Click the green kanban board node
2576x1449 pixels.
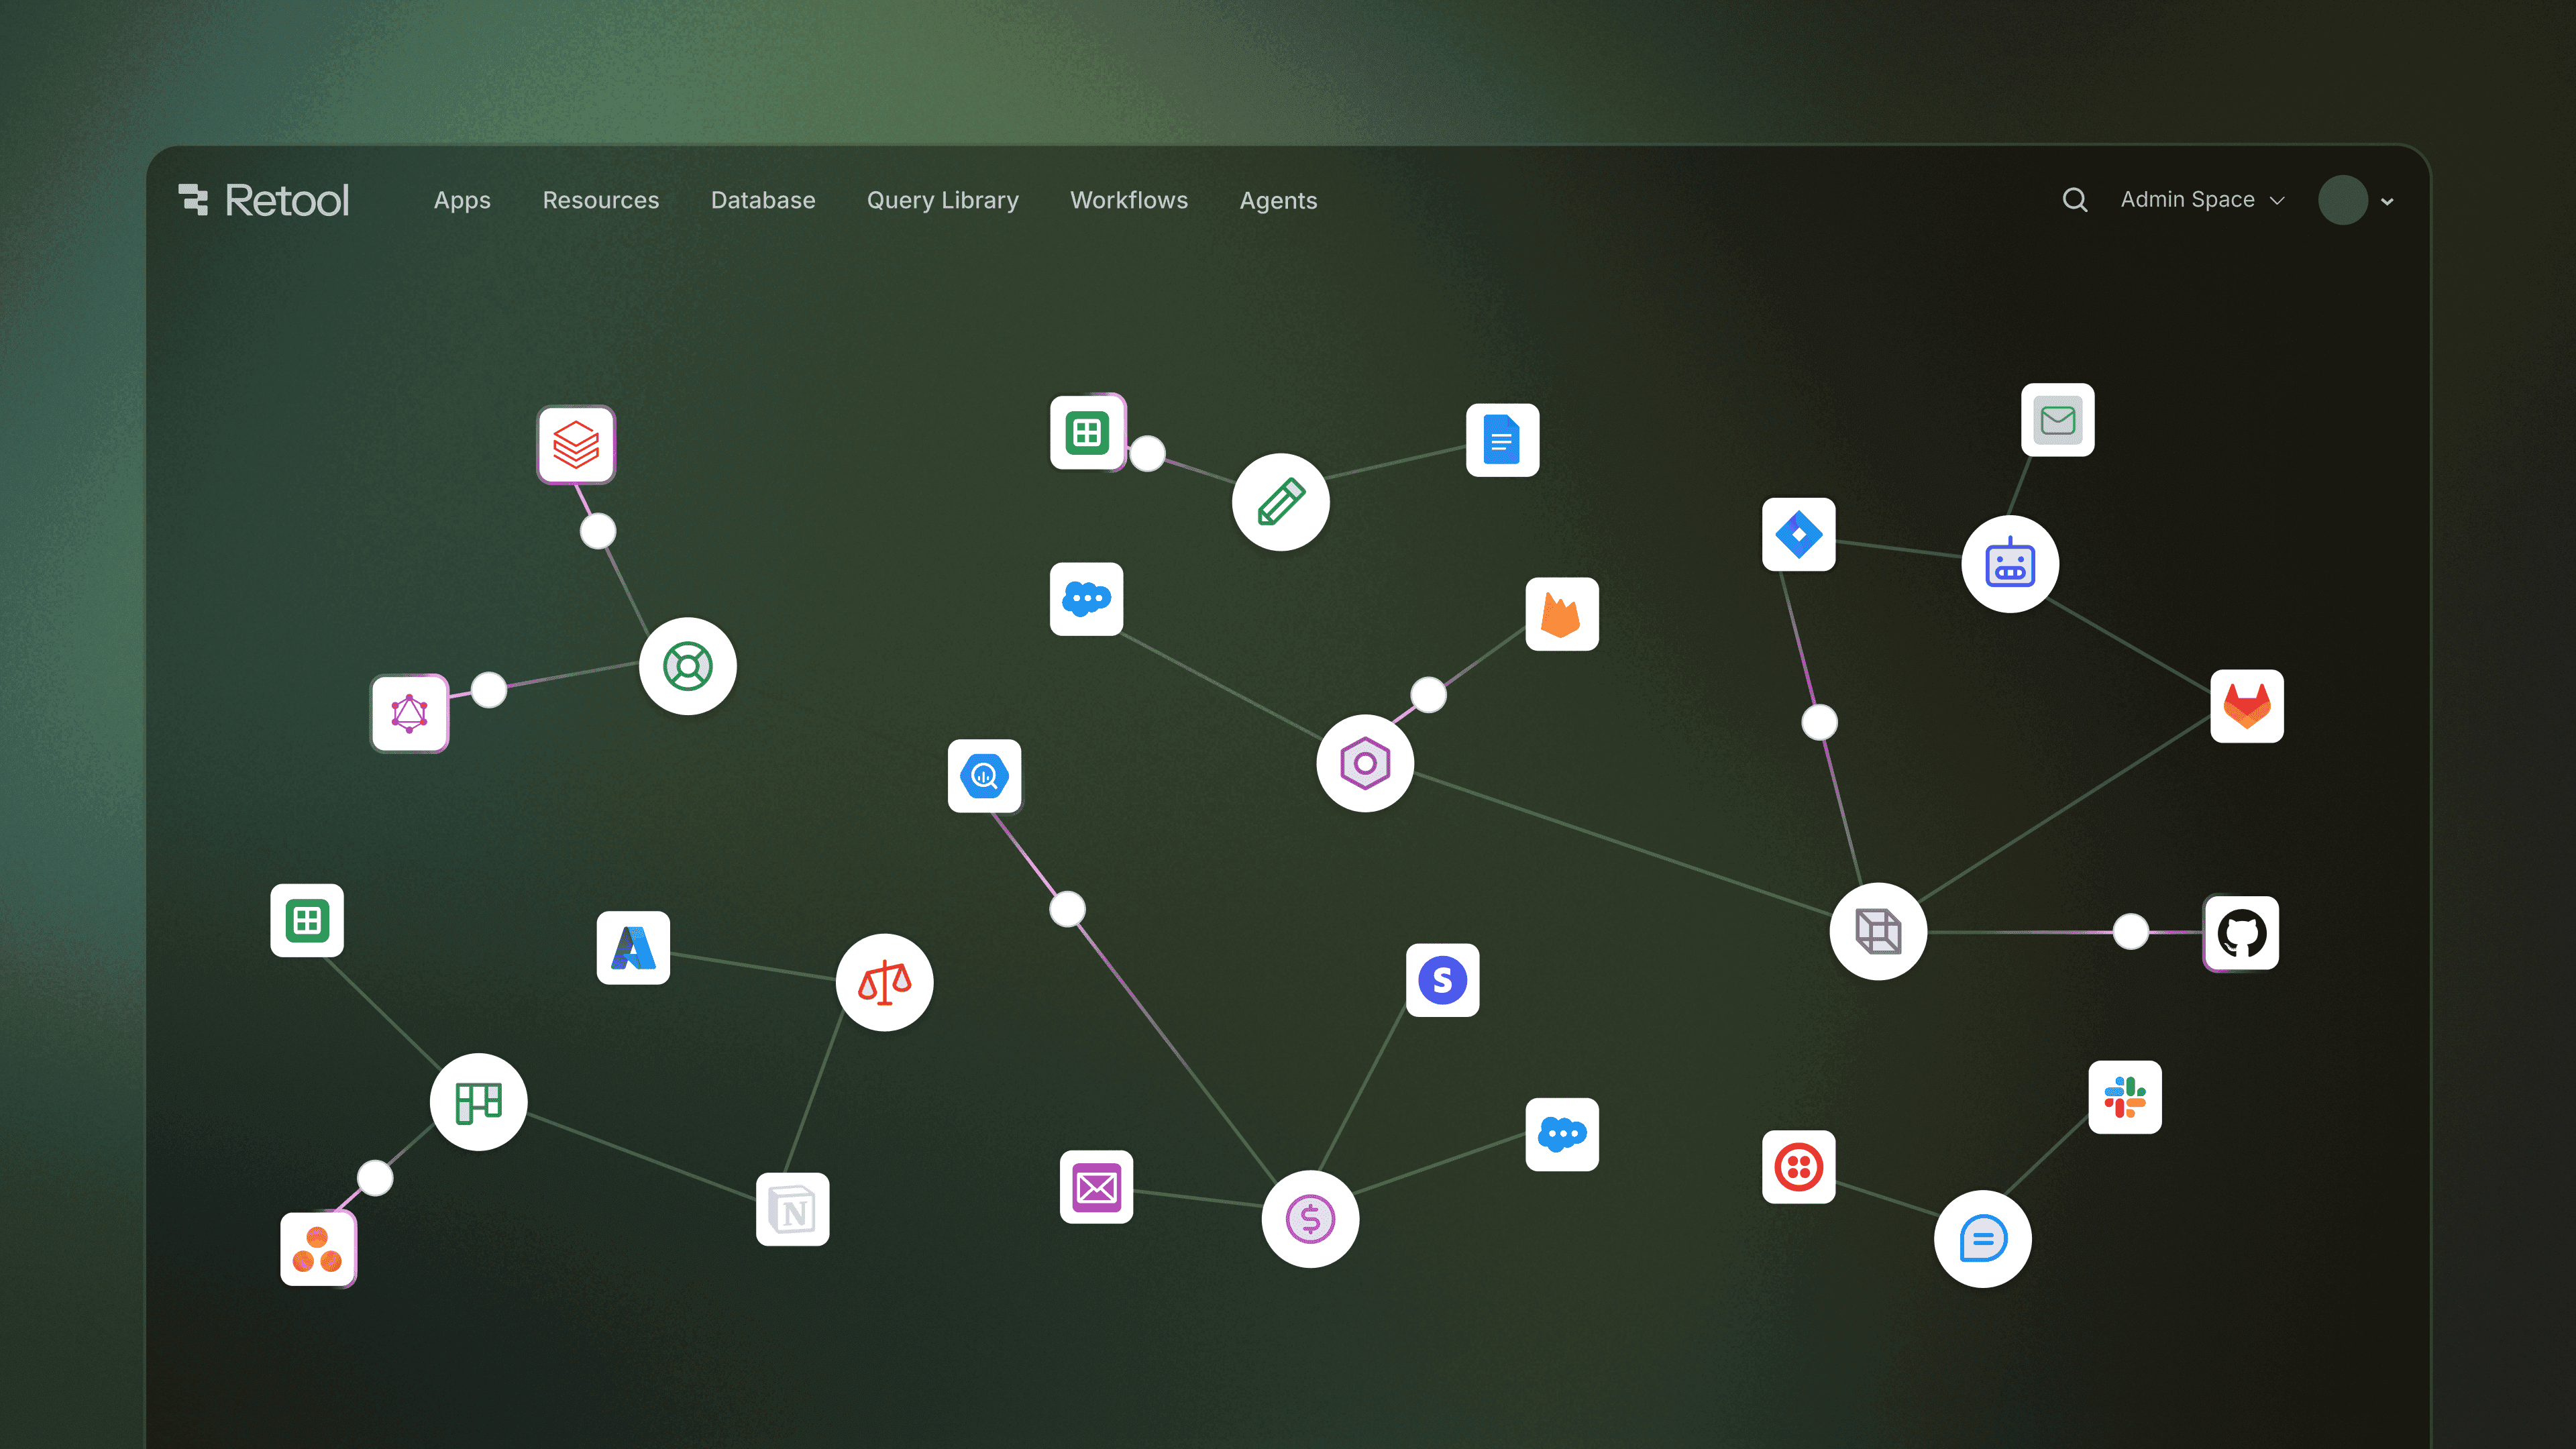coord(479,1102)
